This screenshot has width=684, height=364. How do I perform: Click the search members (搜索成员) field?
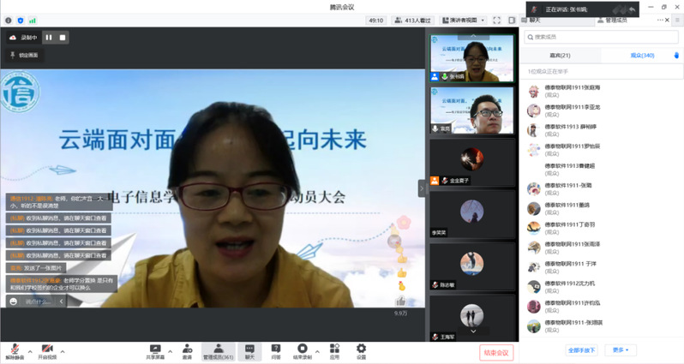[x=600, y=37]
